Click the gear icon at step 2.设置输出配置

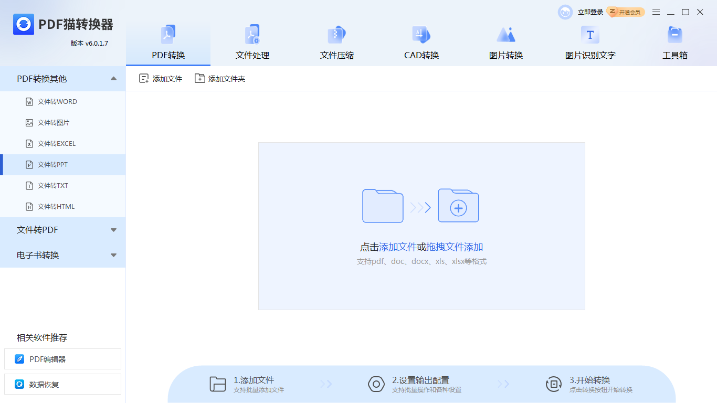(x=376, y=384)
